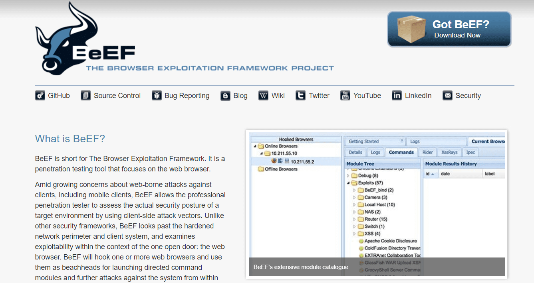Sort by the id column header
Viewport: 534px width, 283px height.
431,174
